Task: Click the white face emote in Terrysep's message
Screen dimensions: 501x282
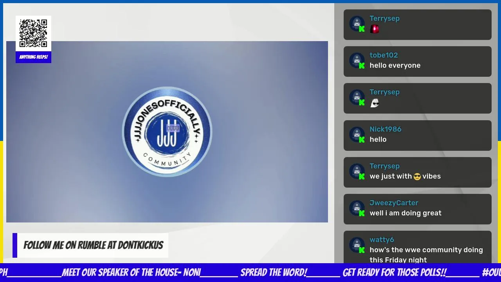Action: [x=375, y=103]
